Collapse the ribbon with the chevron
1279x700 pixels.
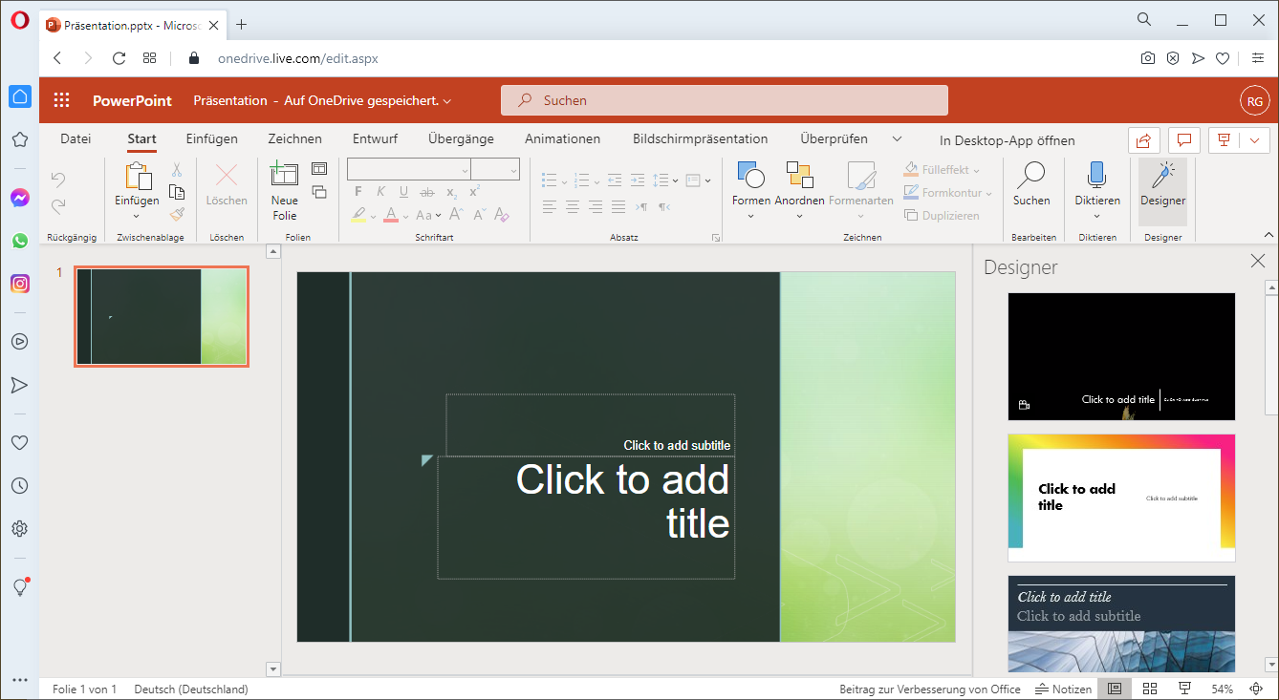coord(1269,235)
